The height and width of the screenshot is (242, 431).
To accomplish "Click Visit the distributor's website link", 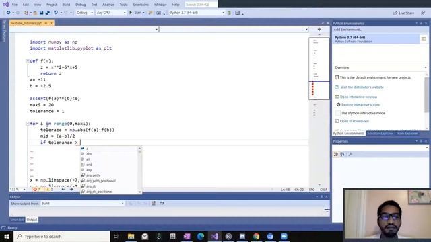I will [x=362, y=87].
